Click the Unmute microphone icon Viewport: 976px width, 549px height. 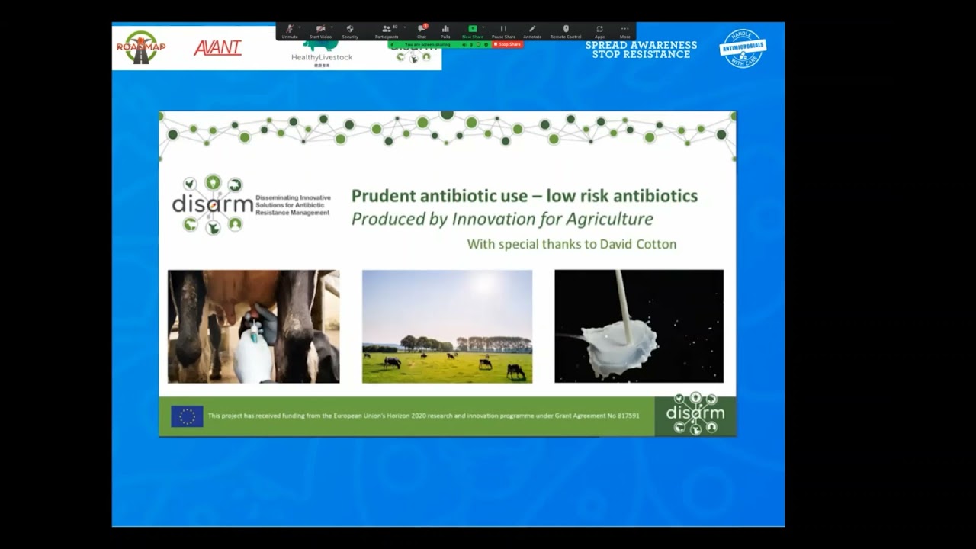click(290, 29)
